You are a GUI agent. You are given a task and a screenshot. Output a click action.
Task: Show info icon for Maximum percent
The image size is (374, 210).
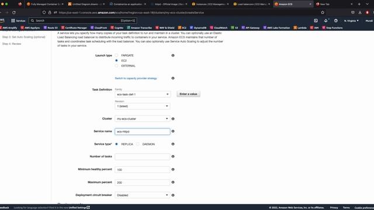[173, 182]
